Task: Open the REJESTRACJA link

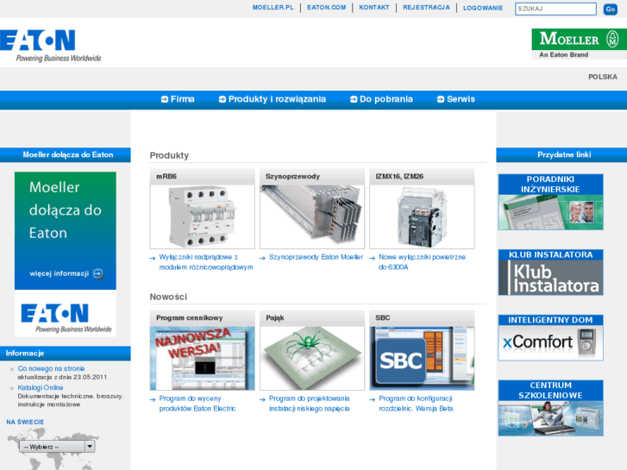Action: click(426, 8)
